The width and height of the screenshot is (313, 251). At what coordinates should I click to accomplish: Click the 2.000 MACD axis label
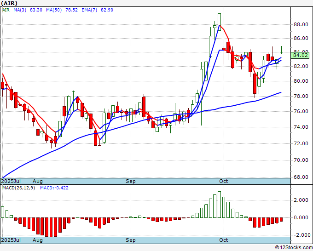coord(301,200)
